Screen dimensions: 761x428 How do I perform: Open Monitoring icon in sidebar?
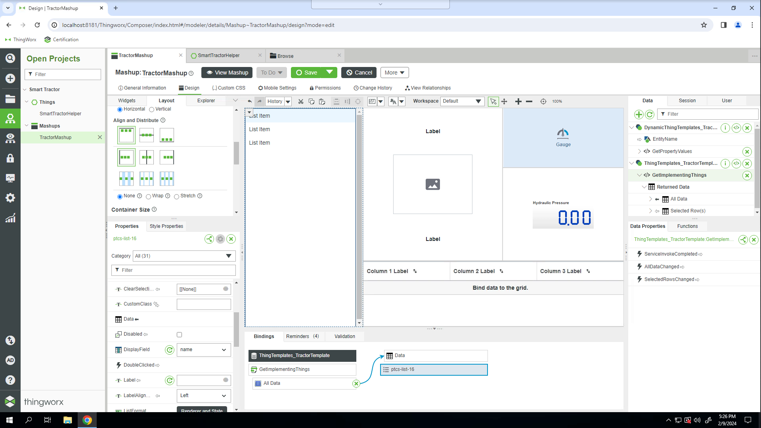10,178
